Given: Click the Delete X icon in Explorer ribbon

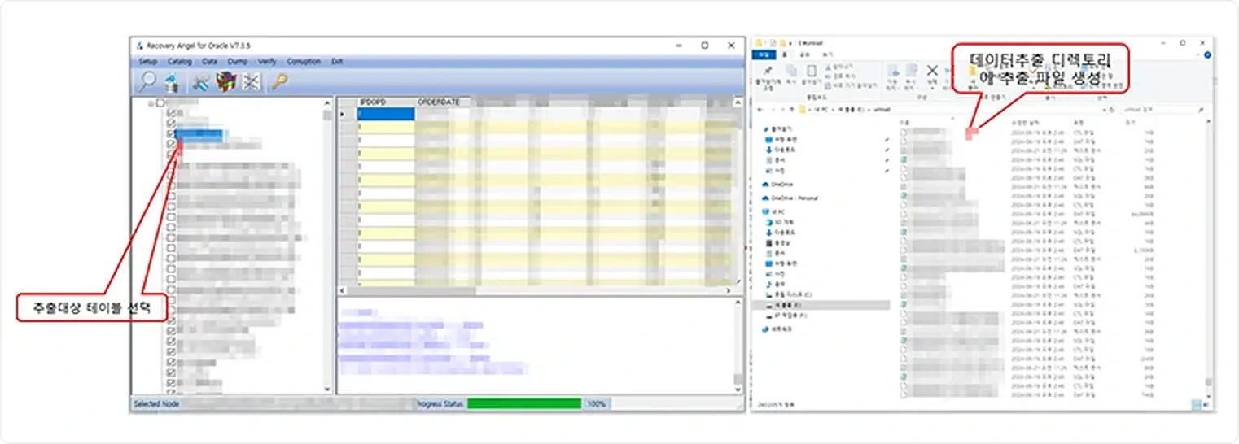Looking at the screenshot, I should pyautogui.click(x=933, y=71).
